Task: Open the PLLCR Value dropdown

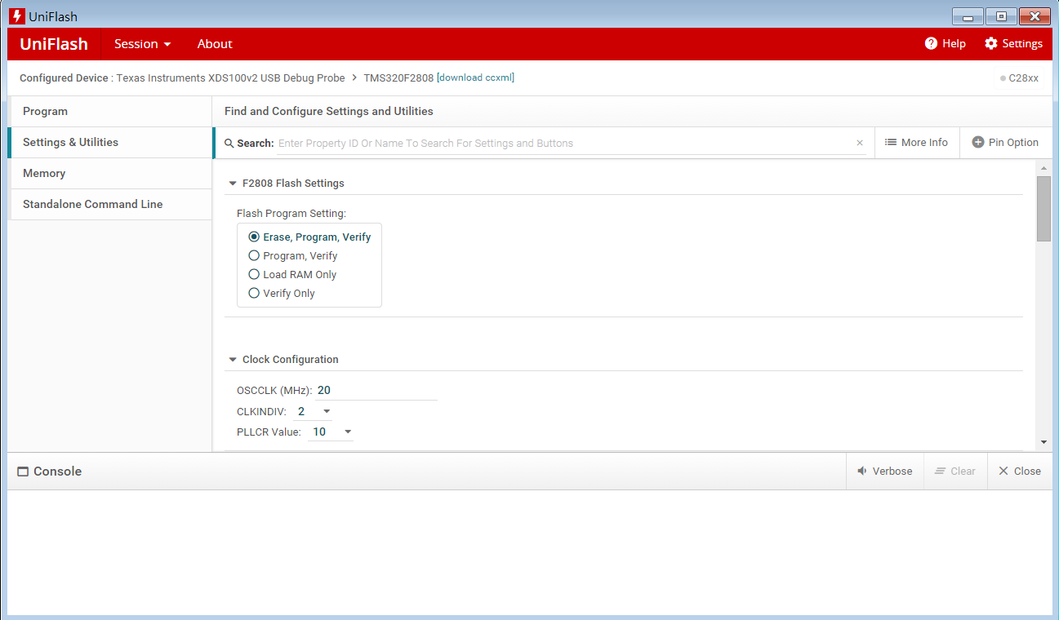Action: click(331, 432)
